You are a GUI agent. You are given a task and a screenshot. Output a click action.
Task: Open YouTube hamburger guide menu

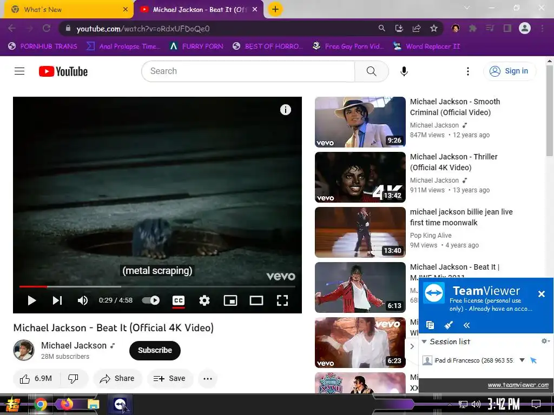pyautogui.click(x=19, y=71)
